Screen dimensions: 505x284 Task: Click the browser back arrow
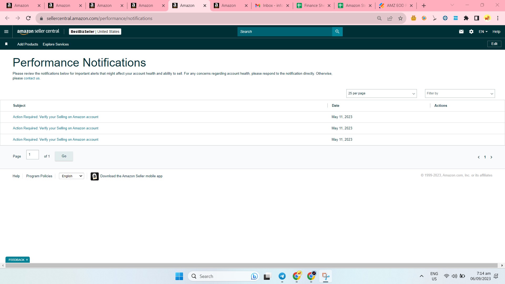pyautogui.click(x=7, y=18)
